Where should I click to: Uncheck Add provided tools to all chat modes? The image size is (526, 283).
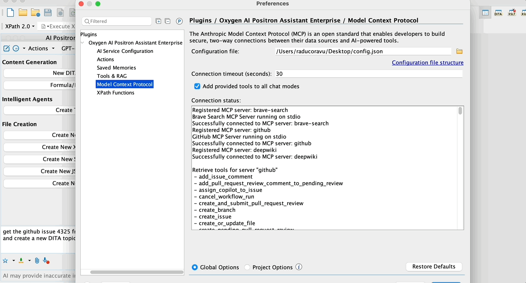[x=197, y=86]
